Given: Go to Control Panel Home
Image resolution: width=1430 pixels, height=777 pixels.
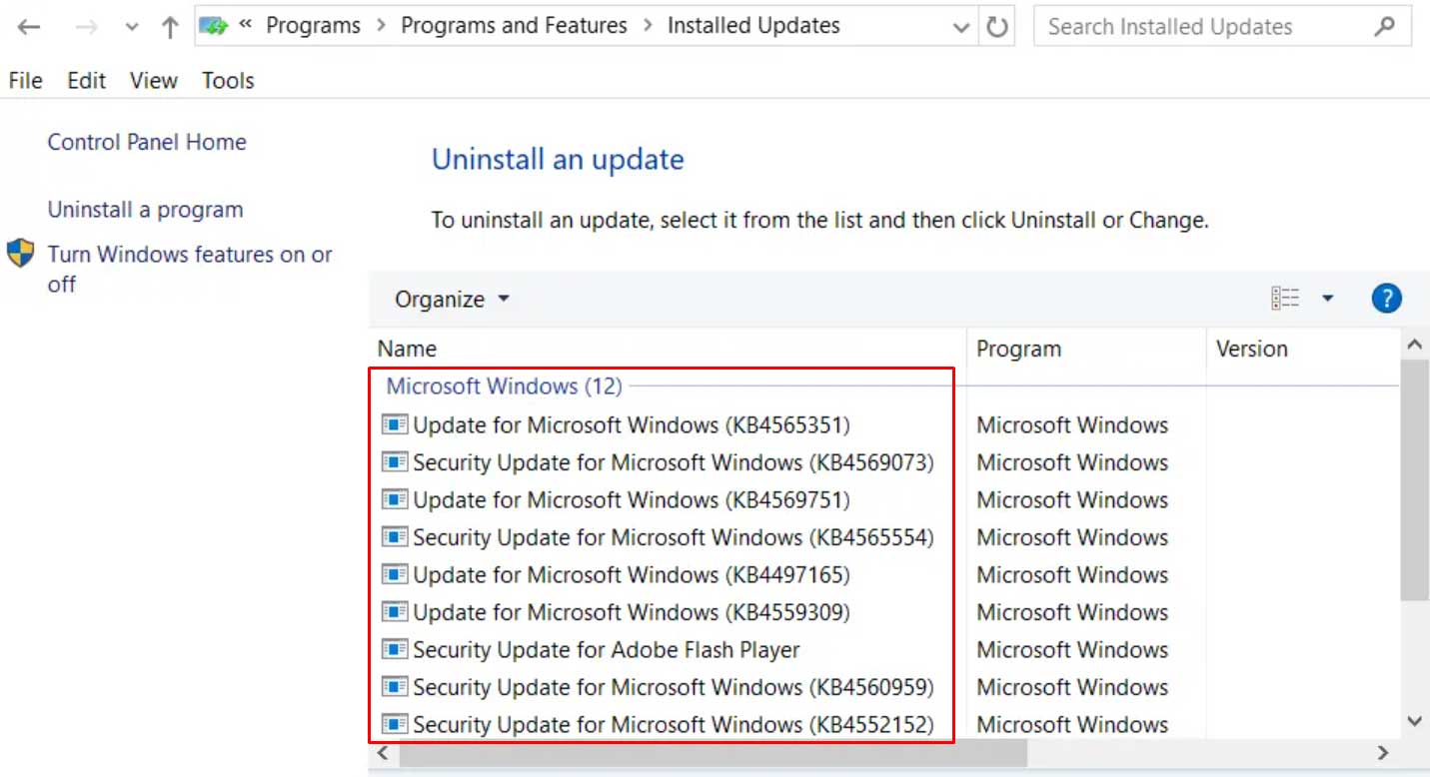Looking at the screenshot, I should pyautogui.click(x=147, y=142).
